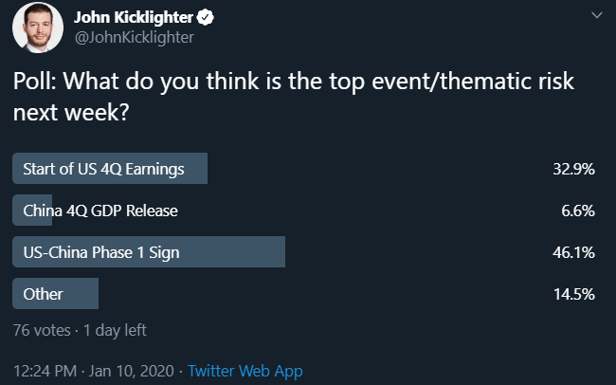Click the 6.6% result for China GDP
Image resolution: width=616 pixels, height=385 pixels.
(578, 211)
